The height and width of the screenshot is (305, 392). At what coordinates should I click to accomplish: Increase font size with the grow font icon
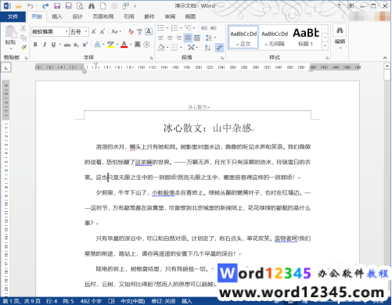(94, 32)
